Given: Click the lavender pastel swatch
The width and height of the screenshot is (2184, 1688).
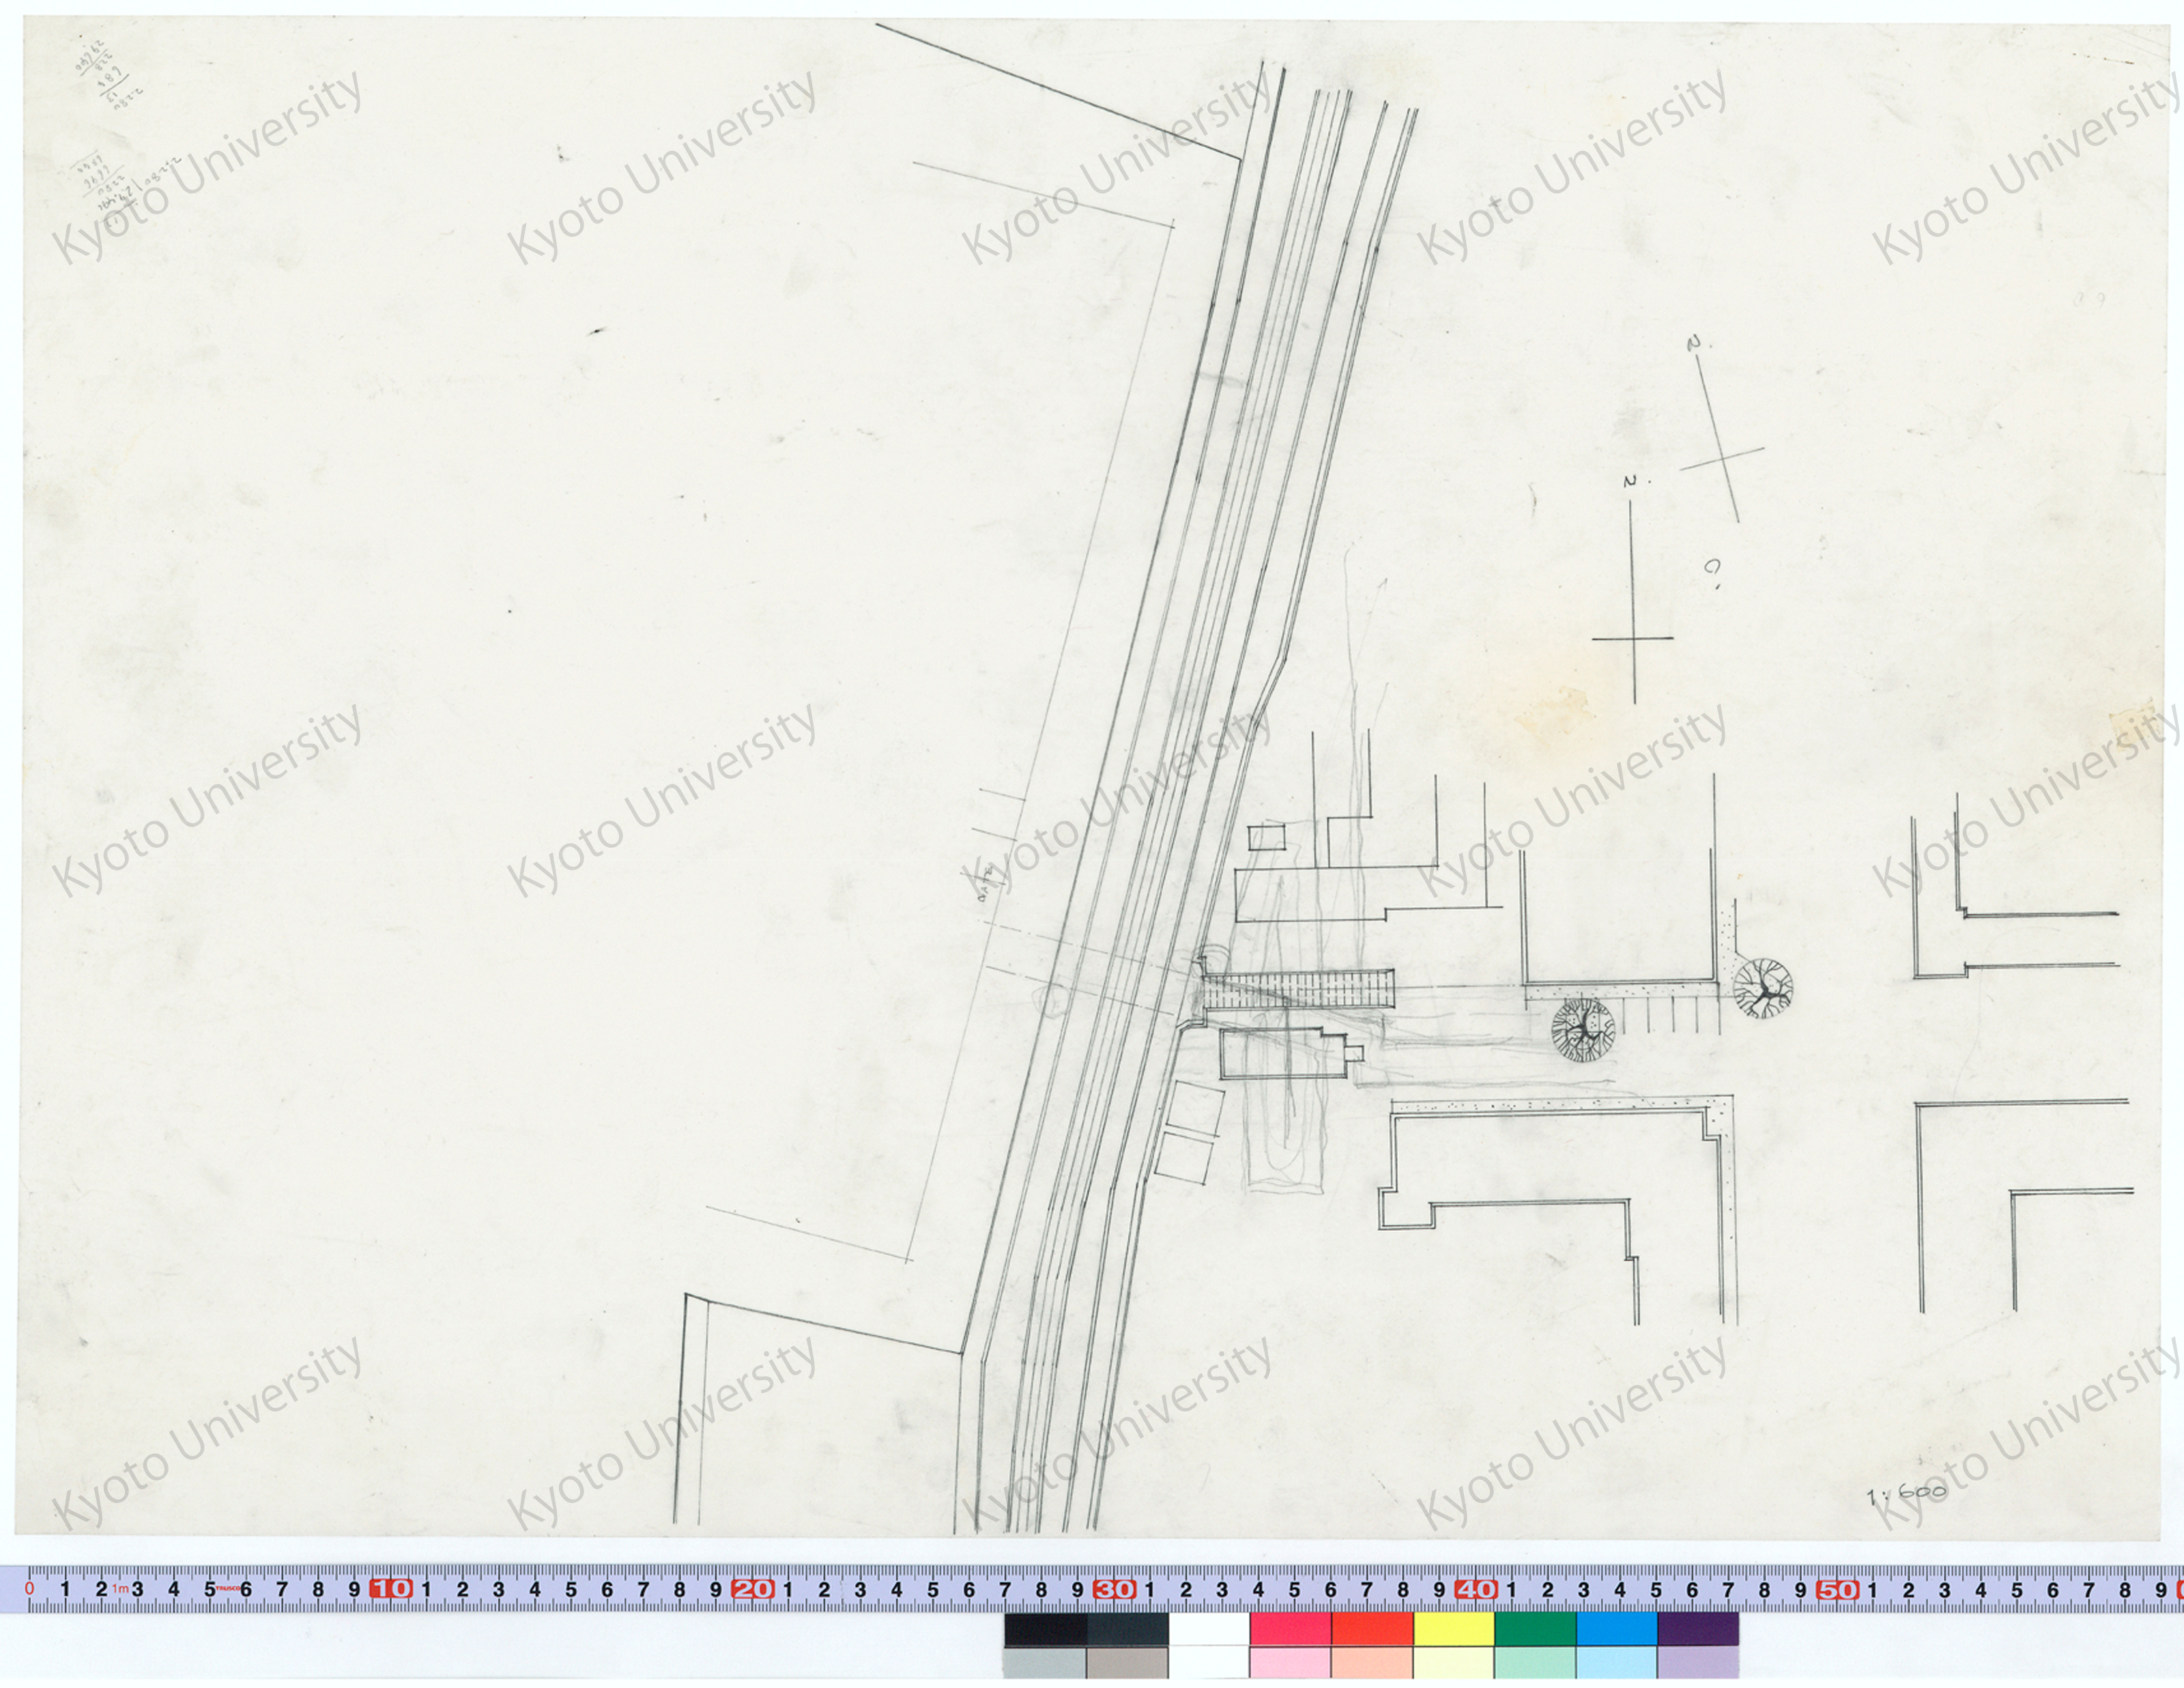Looking at the screenshot, I should [1697, 1663].
